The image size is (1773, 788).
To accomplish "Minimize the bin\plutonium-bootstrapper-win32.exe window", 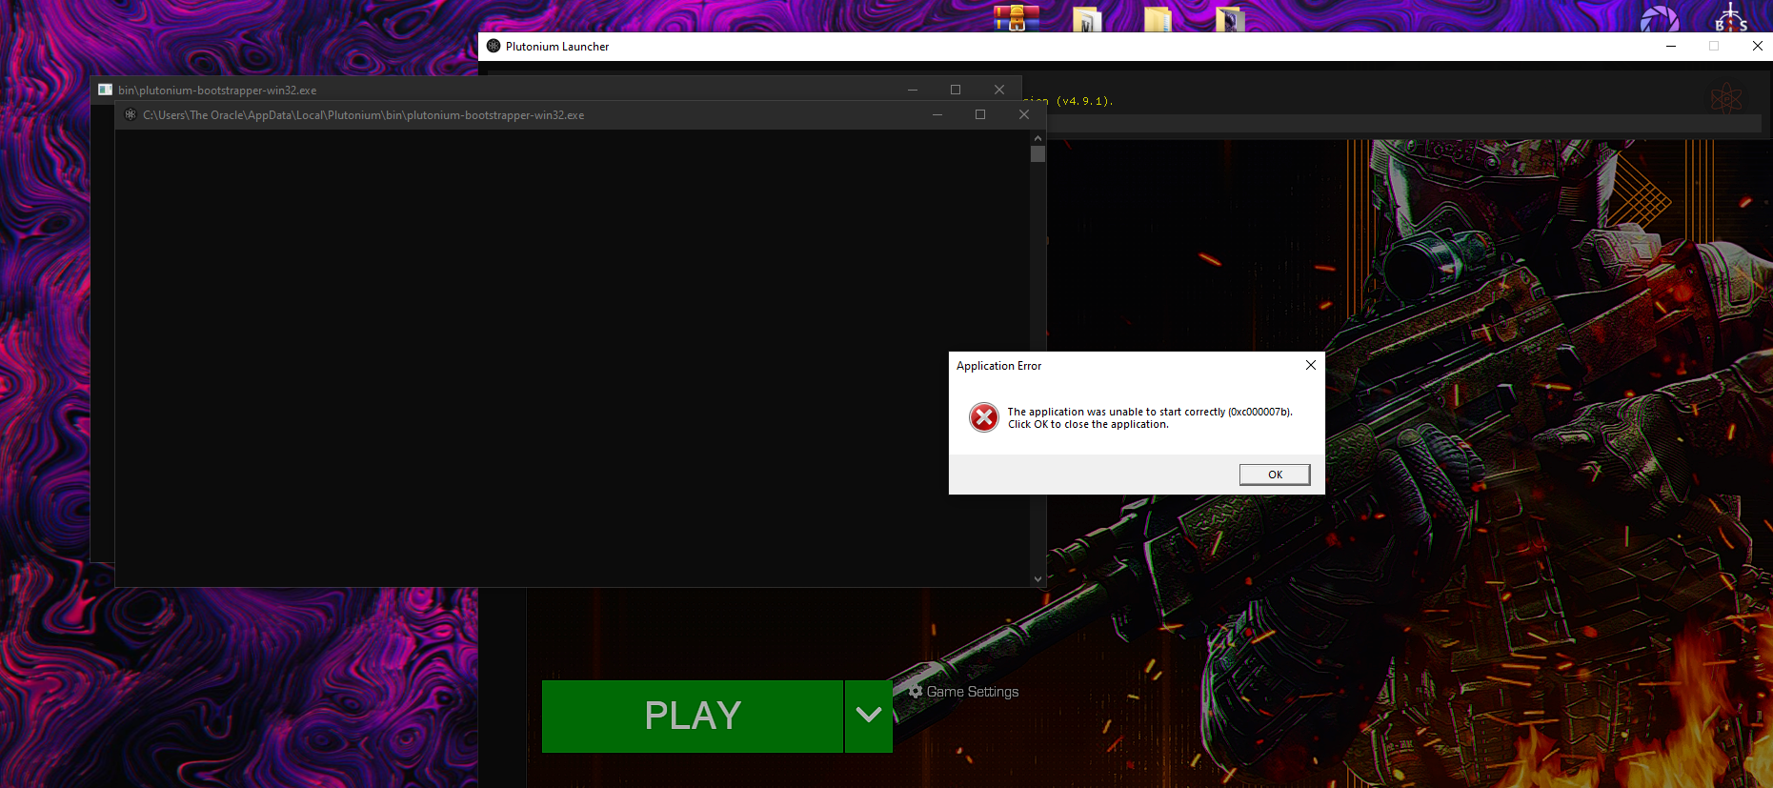I will click(913, 90).
